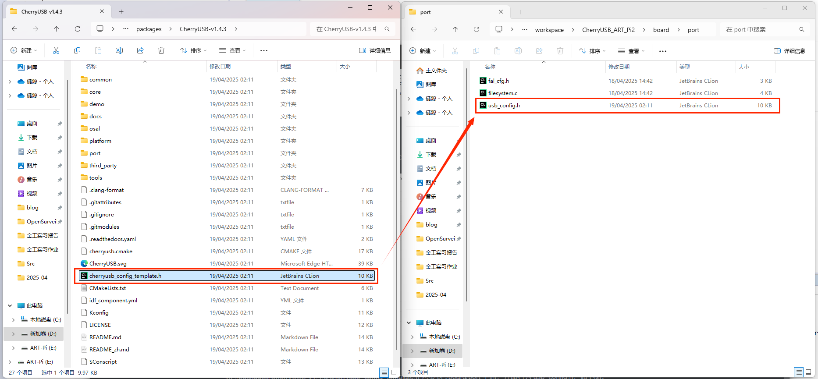Add new tab in port window

pos(520,12)
